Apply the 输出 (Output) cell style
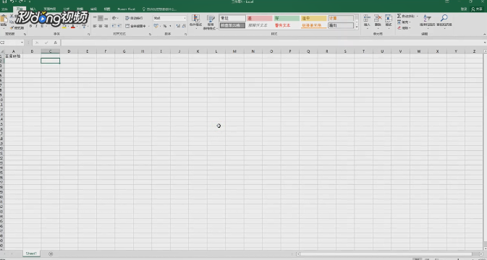 pyautogui.click(x=341, y=25)
